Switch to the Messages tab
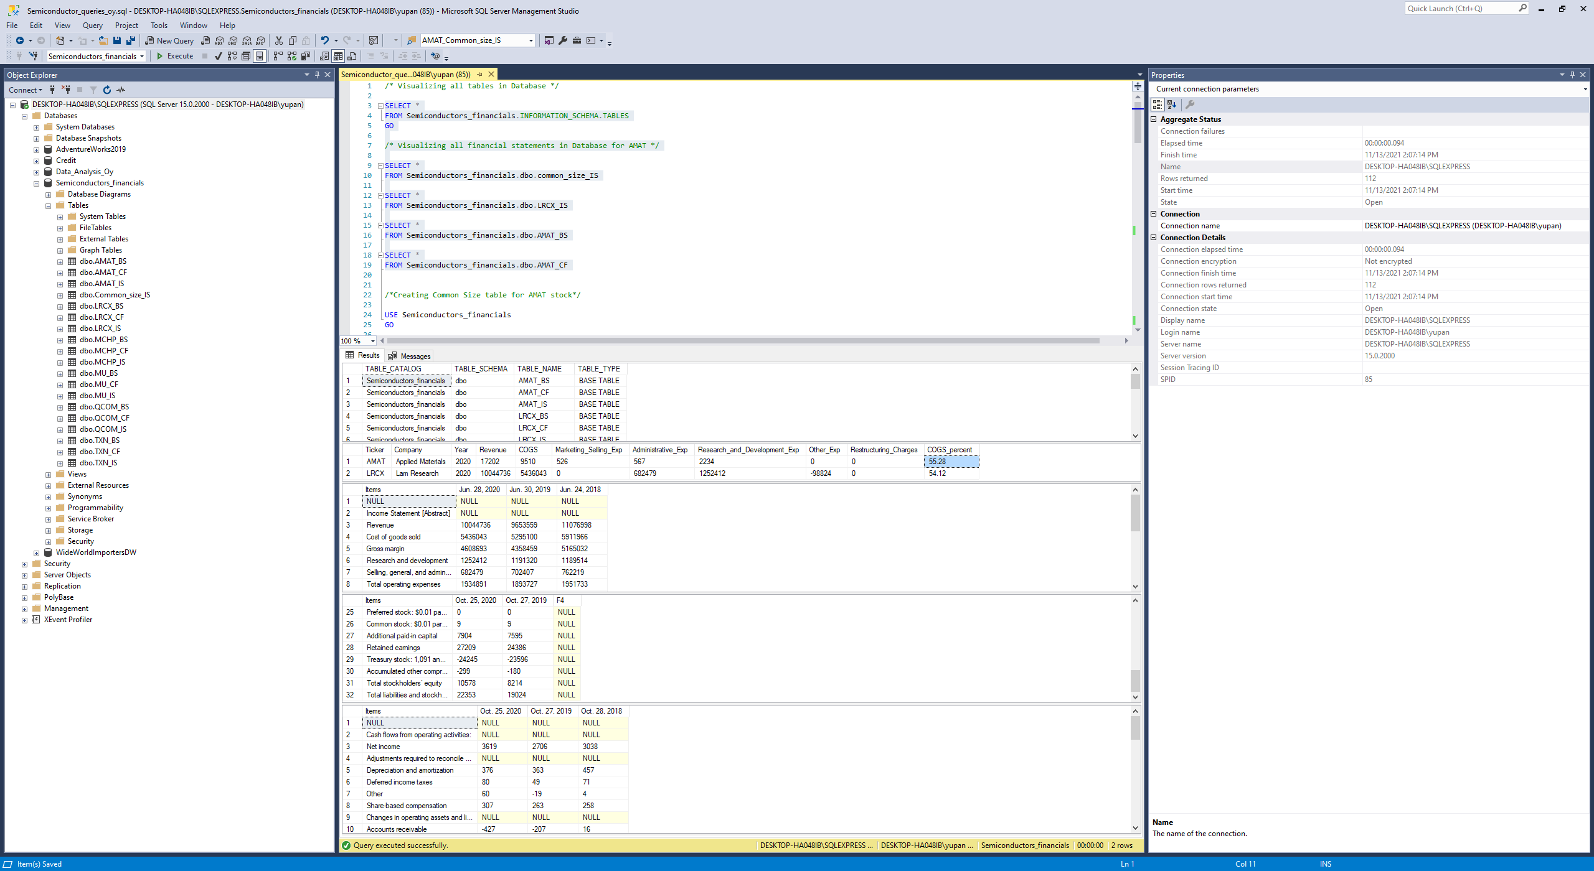This screenshot has height=871, width=1594. click(x=409, y=356)
